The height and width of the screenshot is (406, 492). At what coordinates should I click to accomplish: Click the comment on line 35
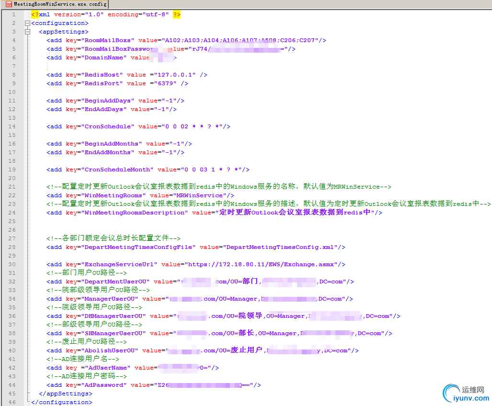pos(94,307)
